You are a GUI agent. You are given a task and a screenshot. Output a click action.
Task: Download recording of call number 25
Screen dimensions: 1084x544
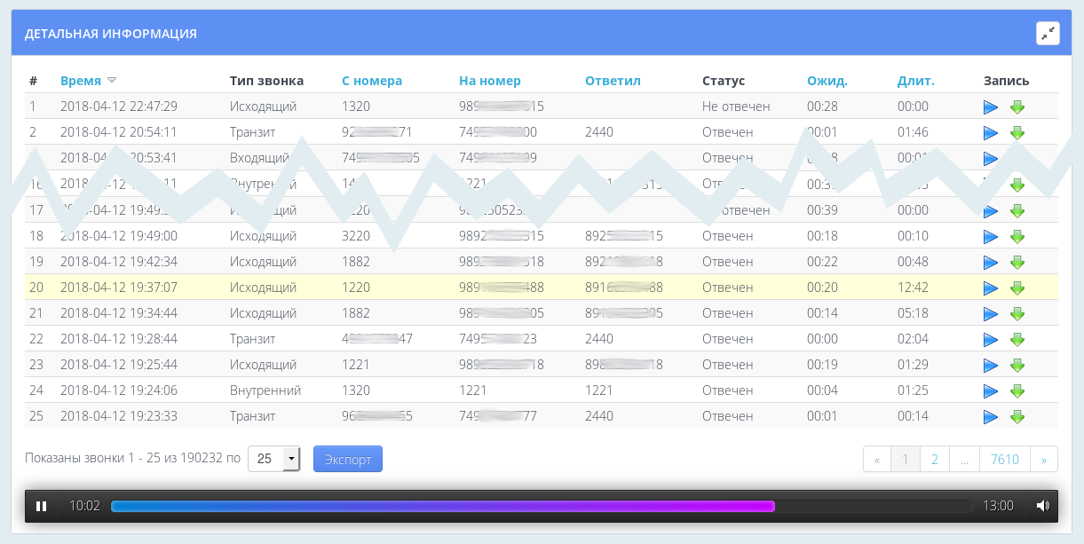[x=1017, y=416]
